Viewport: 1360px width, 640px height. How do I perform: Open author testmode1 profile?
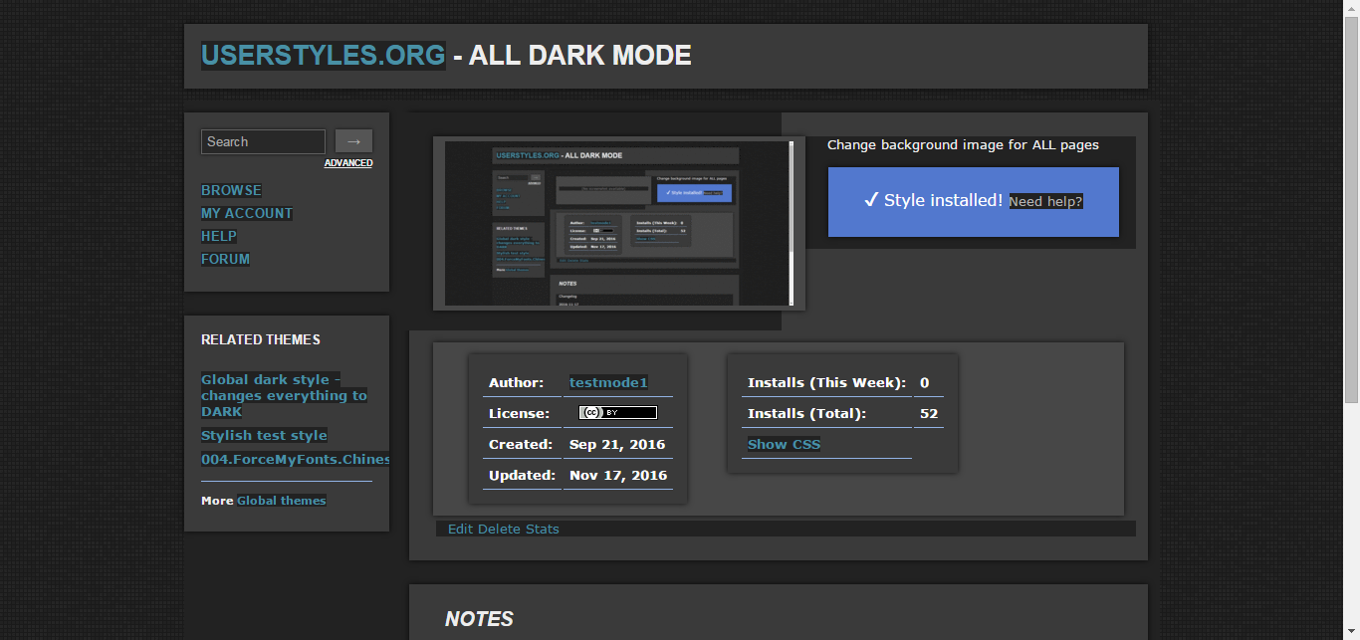(608, 382)
